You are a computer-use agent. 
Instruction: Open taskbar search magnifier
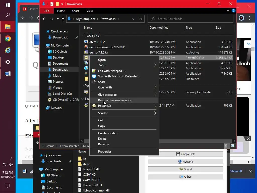pyautogui.click(x=8, y=15)
